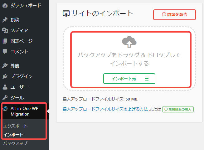The width and height of the screenshot is (204, 150).
Task: Go to the エクスポート submenu item
Action: tap(15, 126)
